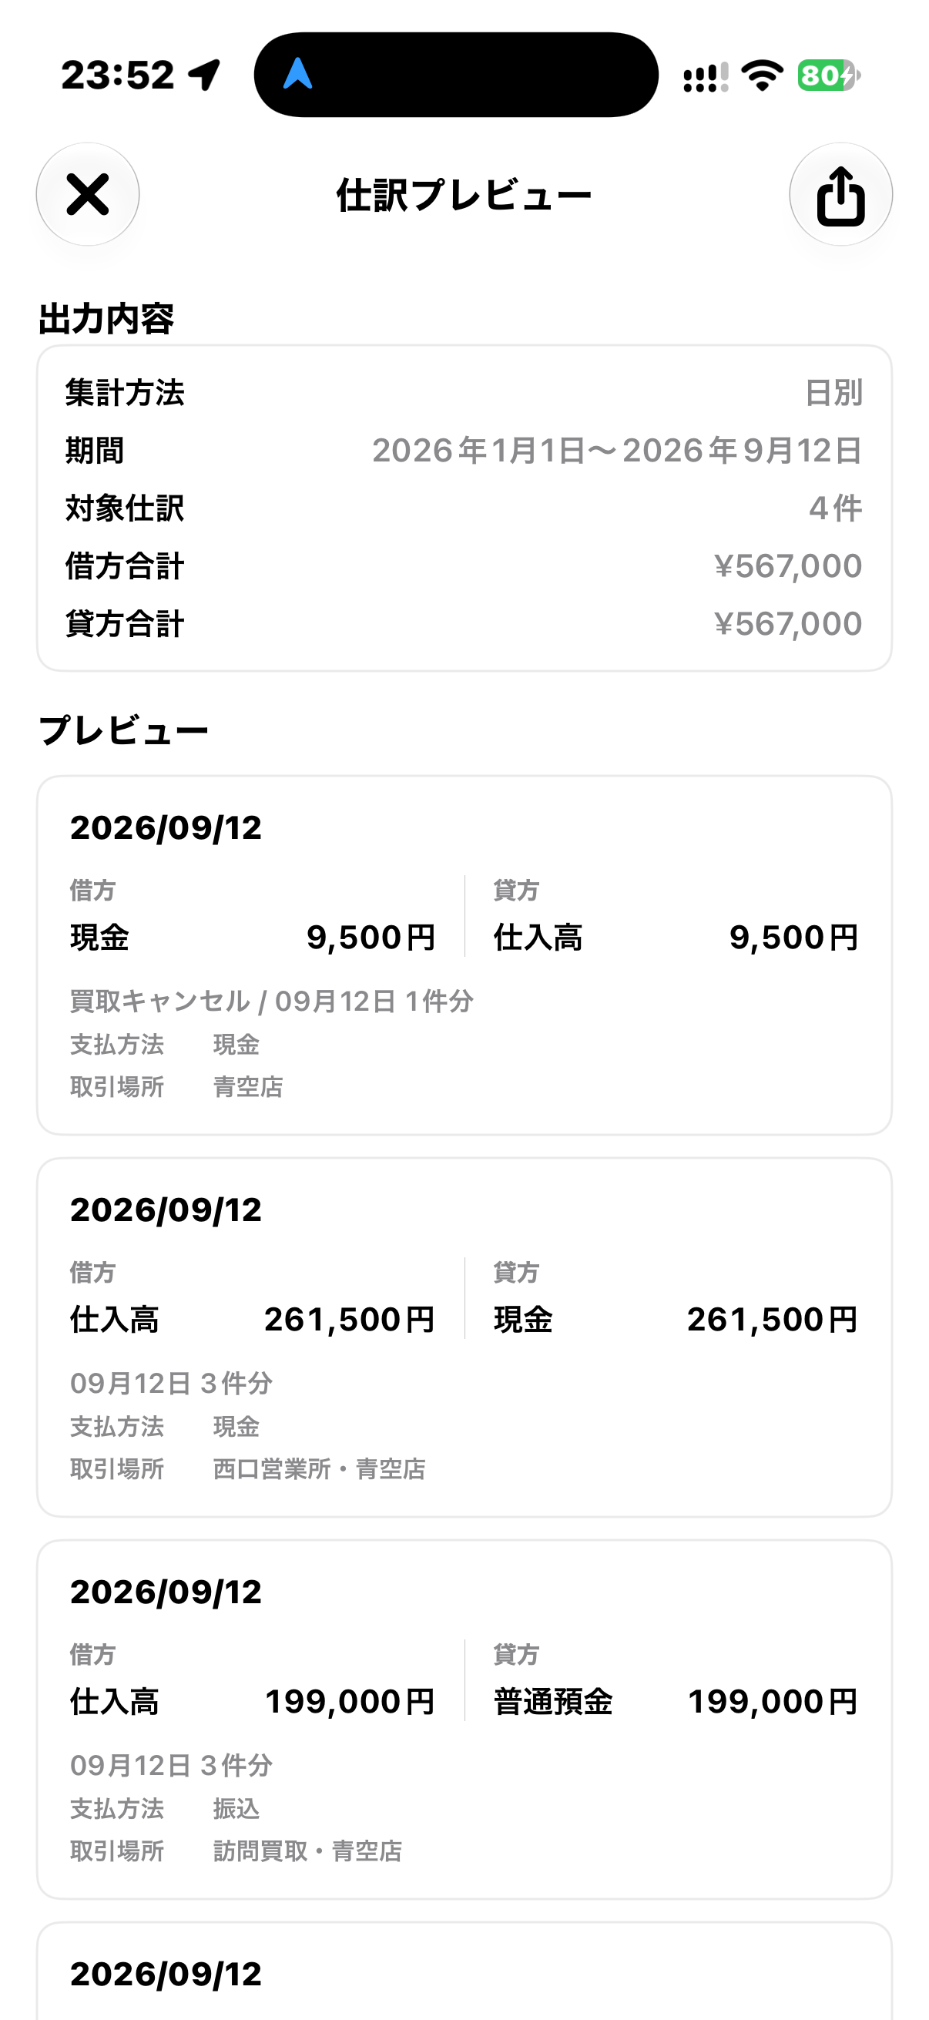Open the 普通預金 199,000円 journal card

(x=464, y=1719)
